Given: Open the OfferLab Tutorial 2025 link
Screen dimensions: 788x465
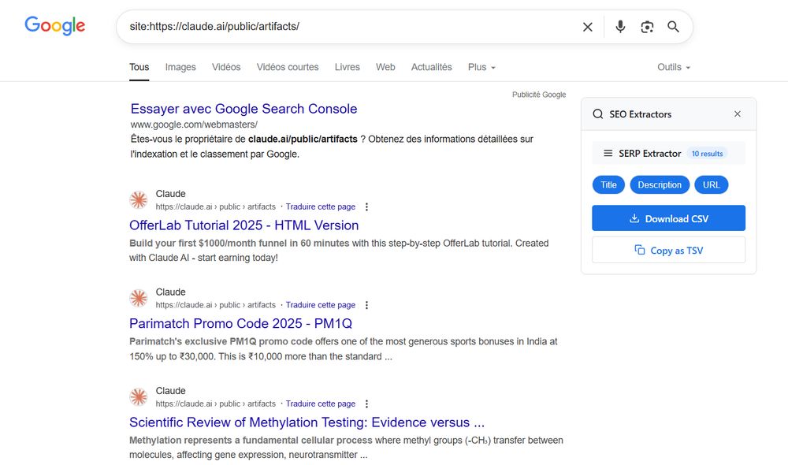Looking at the screenshot, I should (x=243, y=225).
